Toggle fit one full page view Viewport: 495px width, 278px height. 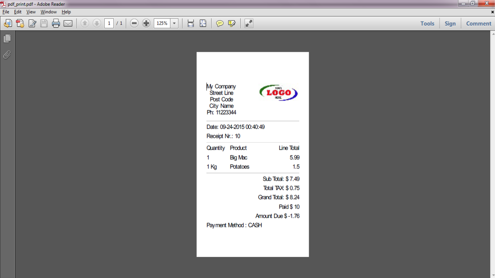[x=203, y=24]
